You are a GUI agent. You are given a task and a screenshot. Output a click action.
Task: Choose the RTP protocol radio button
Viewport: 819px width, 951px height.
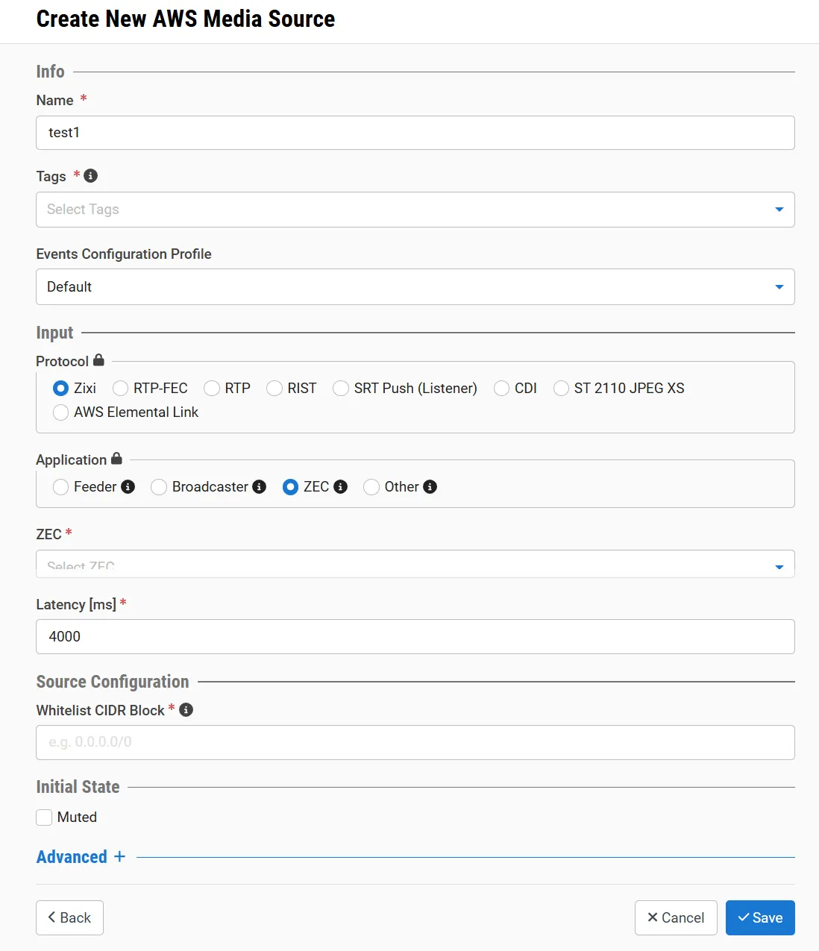tap(212, 389)
